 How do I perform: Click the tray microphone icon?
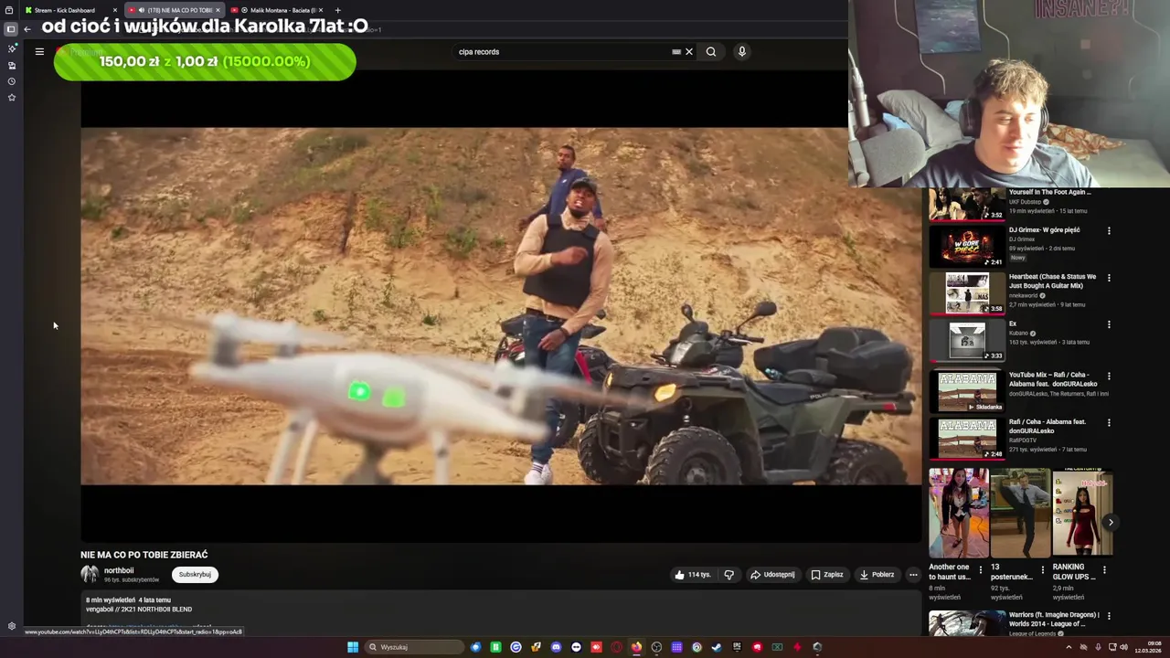click(x=1098, y=647)
